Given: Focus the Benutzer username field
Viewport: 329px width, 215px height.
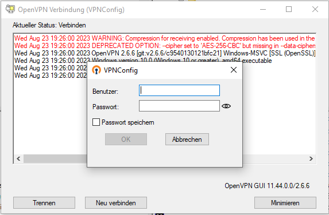Looking at the screenshot, I should tap(179, 90).
